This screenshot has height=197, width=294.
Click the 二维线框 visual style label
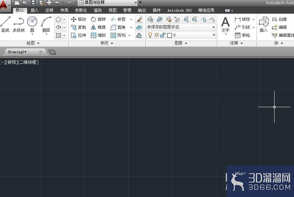point(28,62)
